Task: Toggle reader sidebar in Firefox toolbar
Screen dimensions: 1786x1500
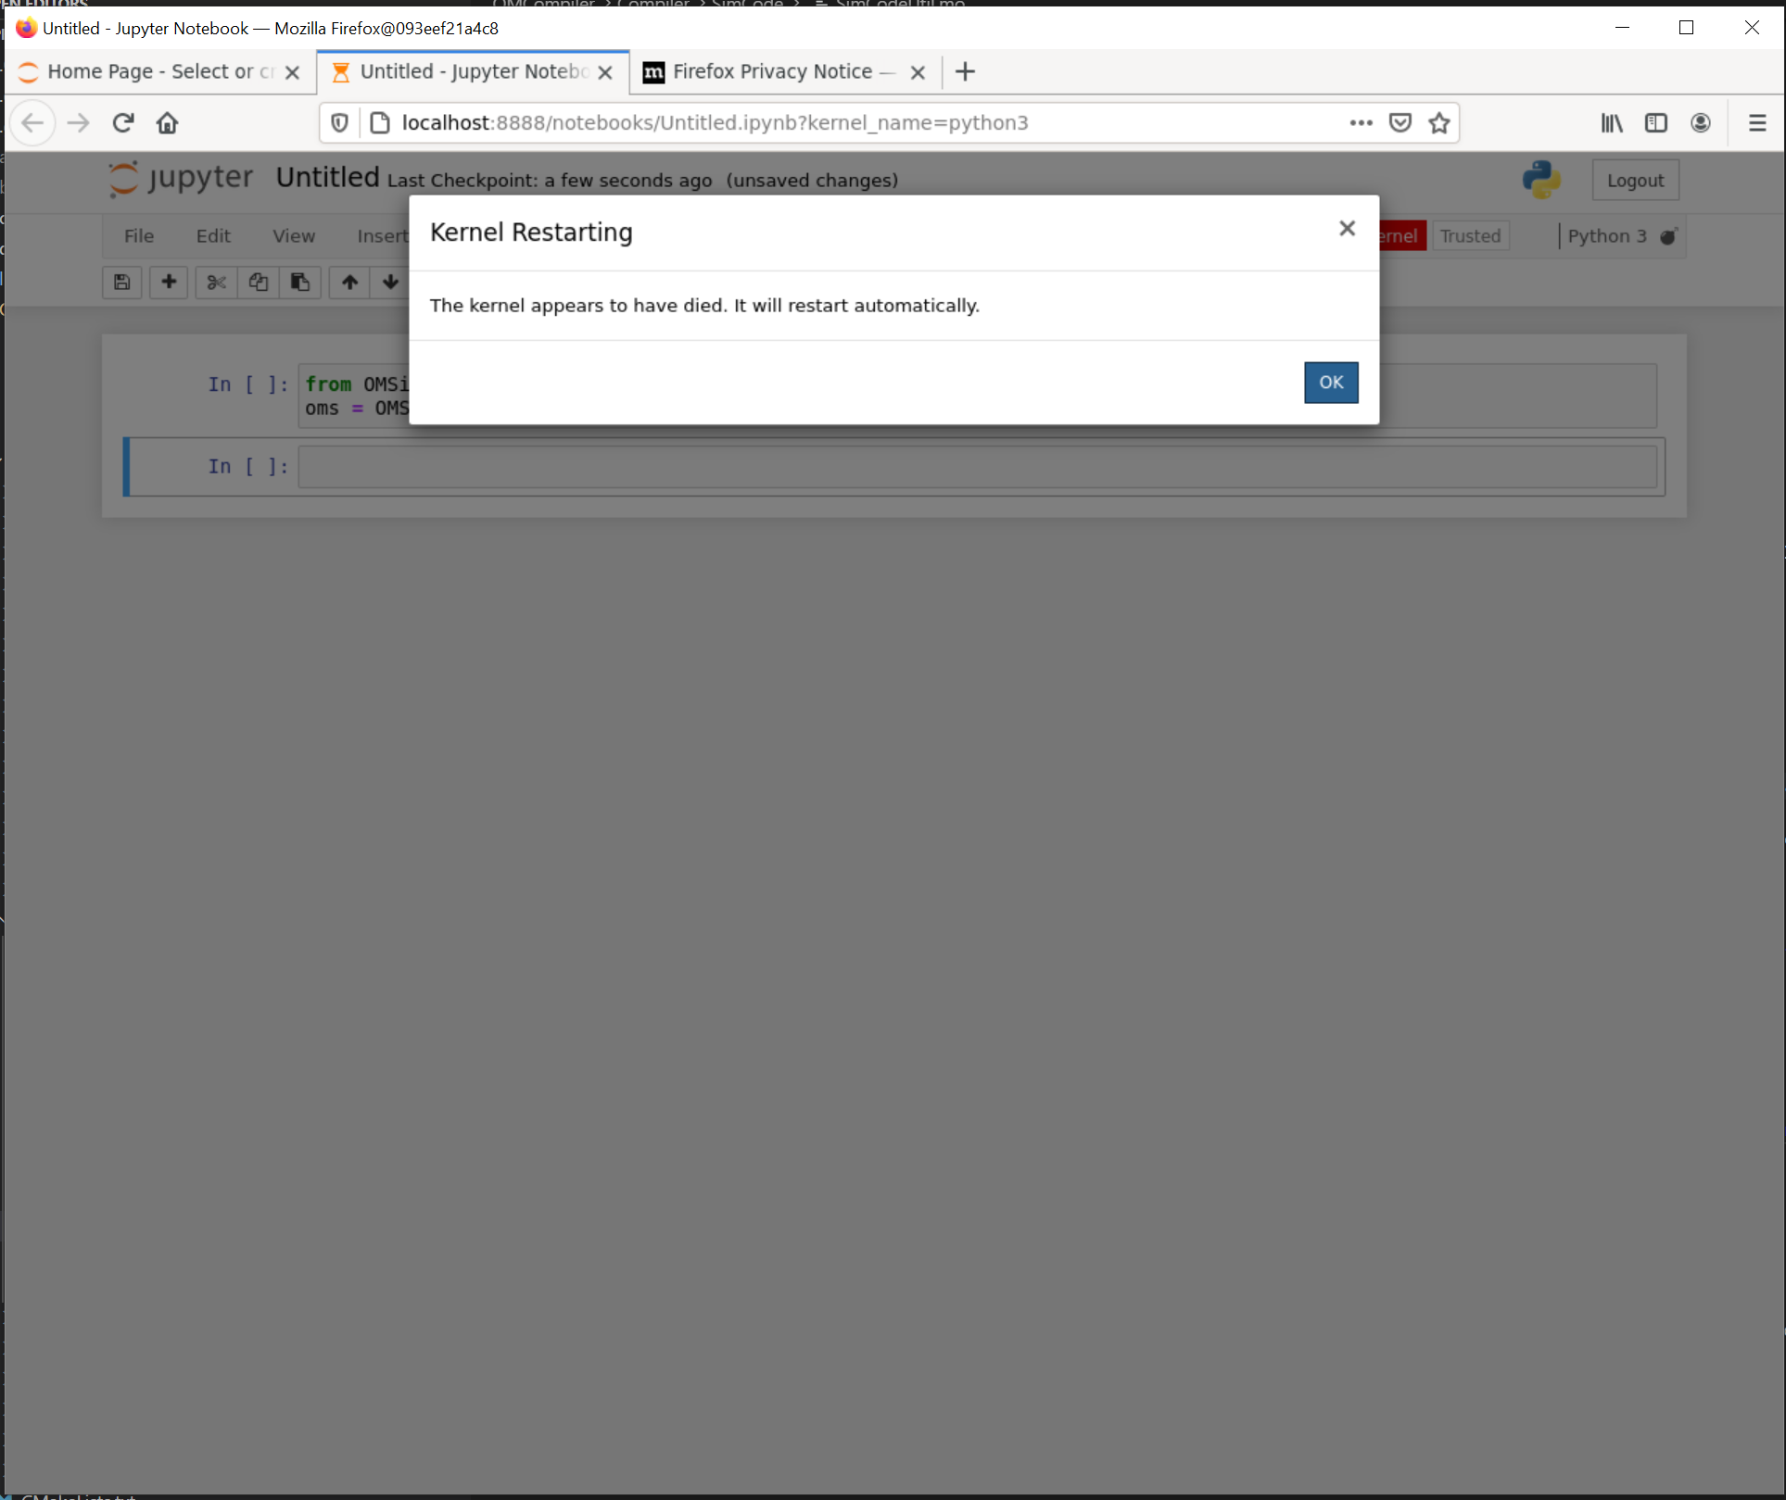Action: (x=1656, y=122)
